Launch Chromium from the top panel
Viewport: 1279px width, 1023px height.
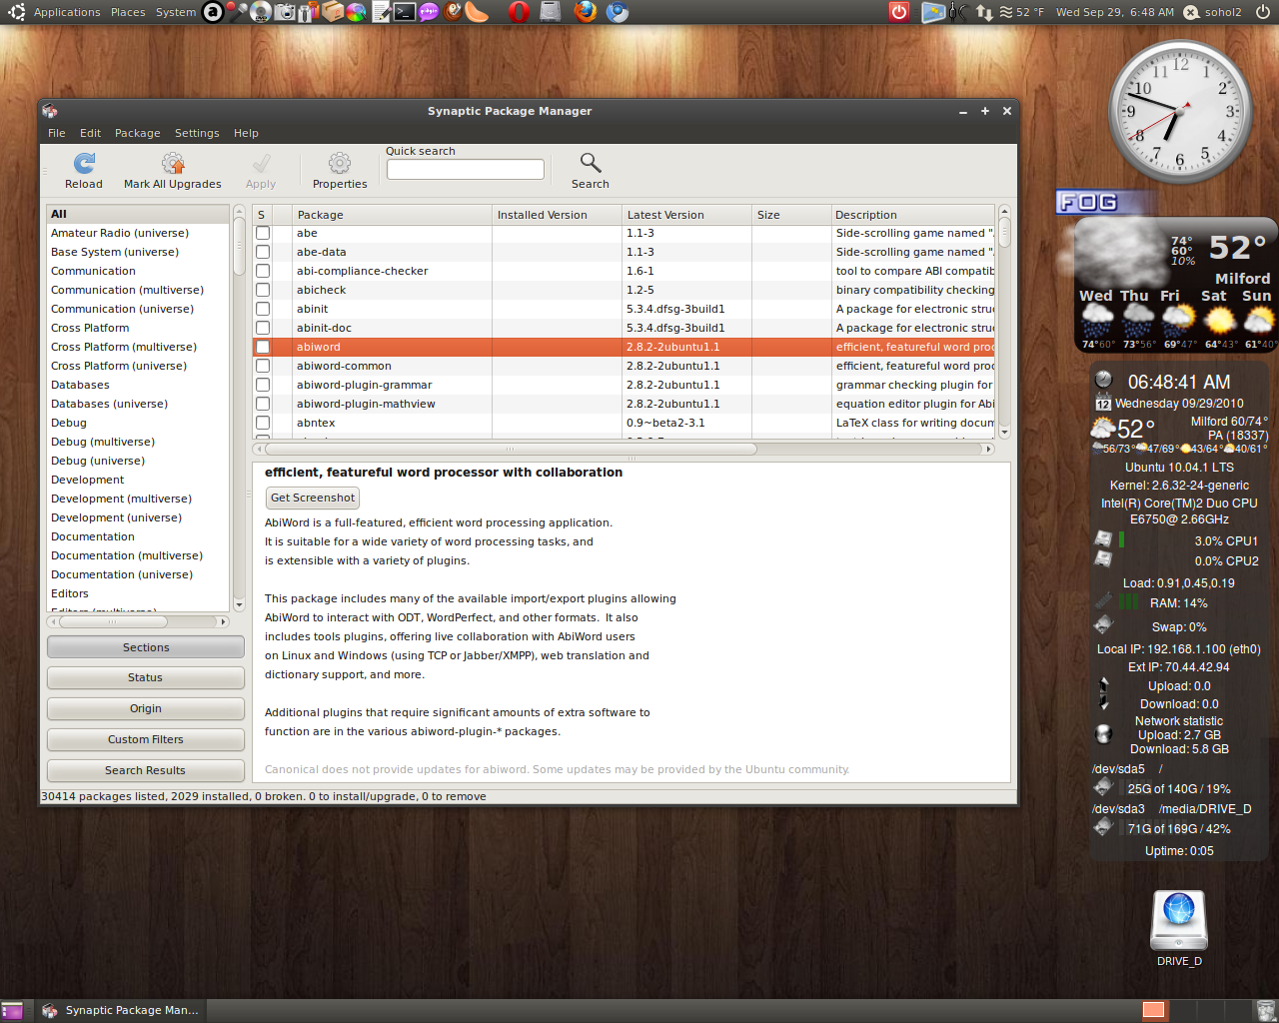pyautogui.click(x=618, y=12)
